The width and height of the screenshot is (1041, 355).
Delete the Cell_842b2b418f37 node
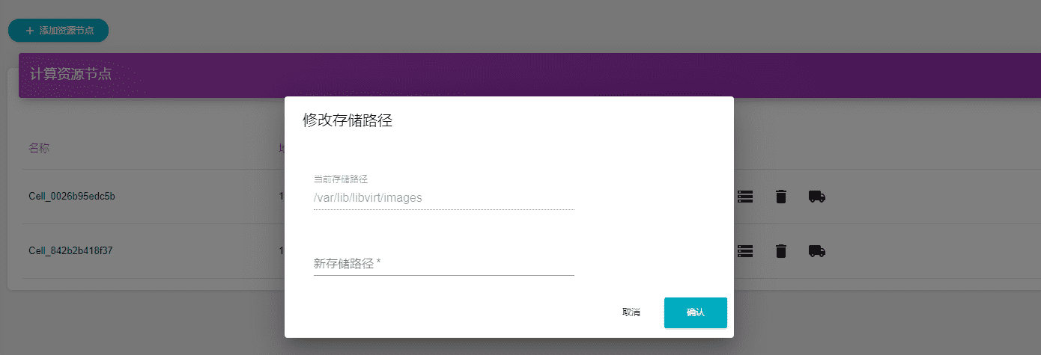click(780, 251)
